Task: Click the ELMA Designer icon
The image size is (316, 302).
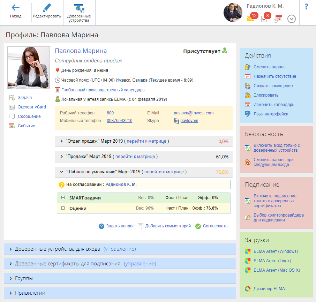Action: coord(248,289)
